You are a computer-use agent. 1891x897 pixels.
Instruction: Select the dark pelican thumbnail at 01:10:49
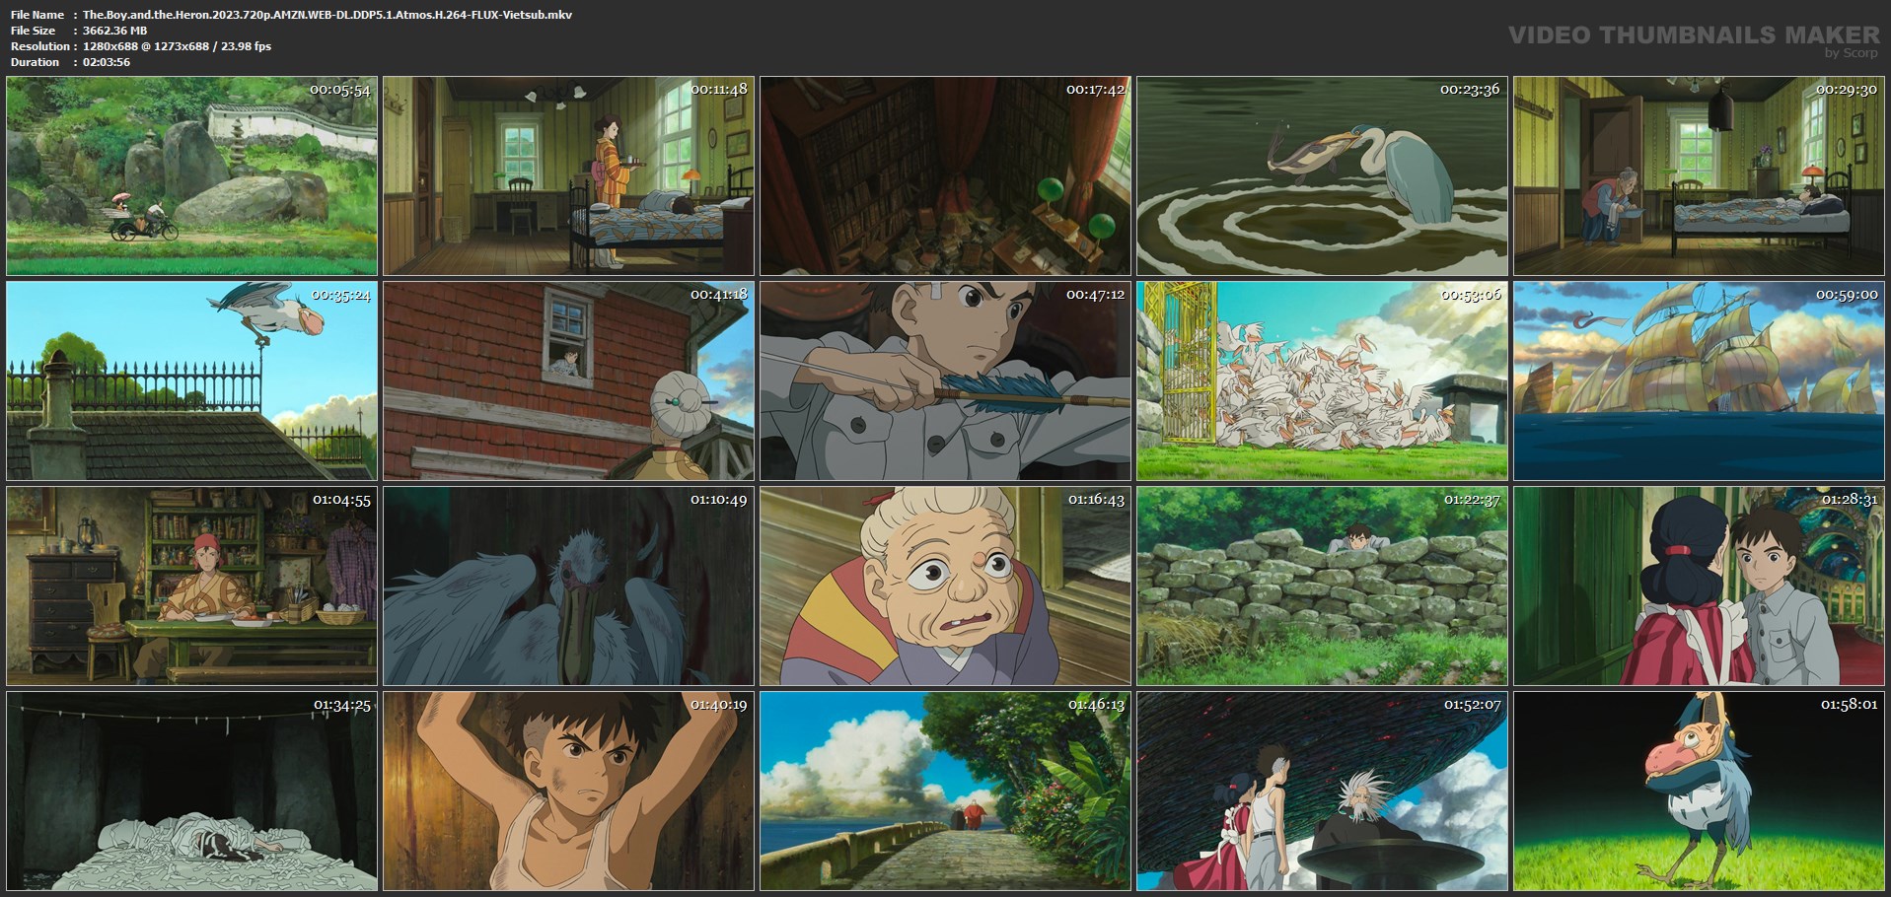pyautogui.click(x=568, y=586)
